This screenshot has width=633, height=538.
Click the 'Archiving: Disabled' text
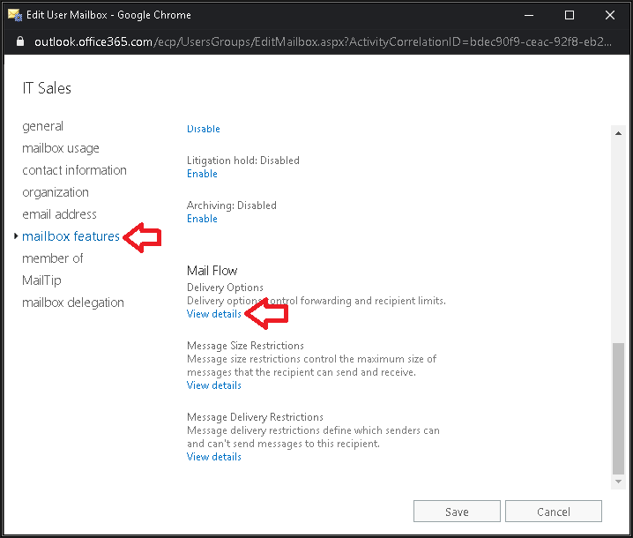click(231, 205)
